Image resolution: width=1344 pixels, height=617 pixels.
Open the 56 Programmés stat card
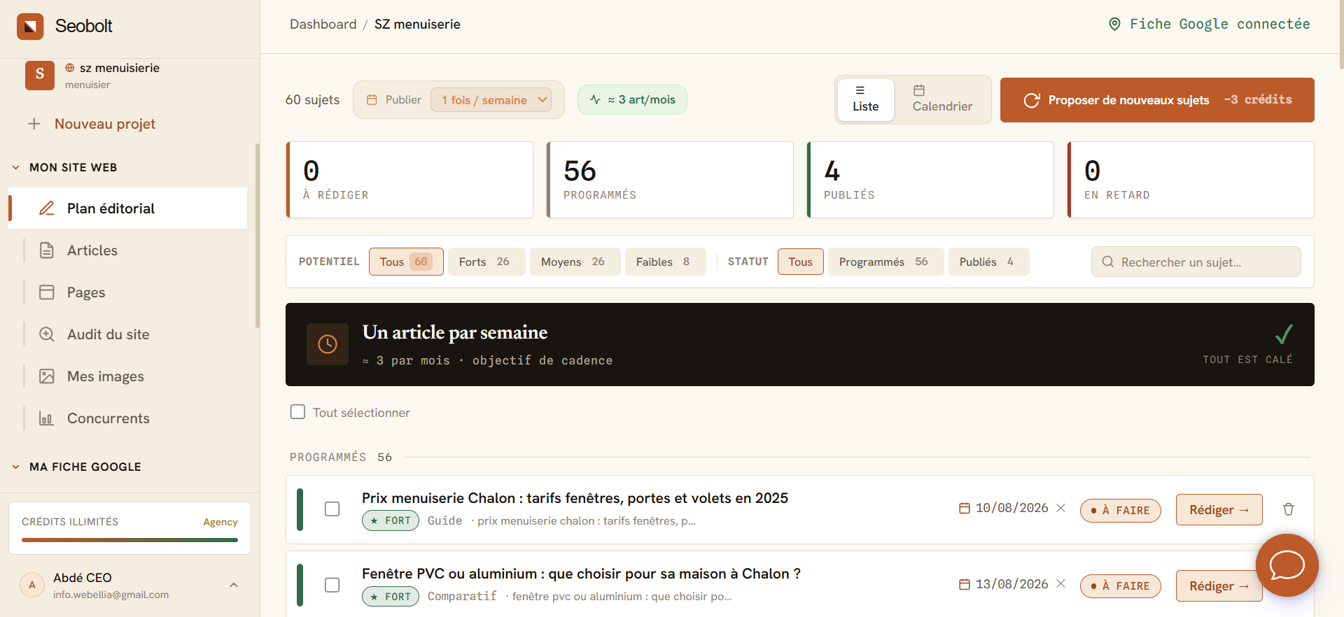pos(670,180)
